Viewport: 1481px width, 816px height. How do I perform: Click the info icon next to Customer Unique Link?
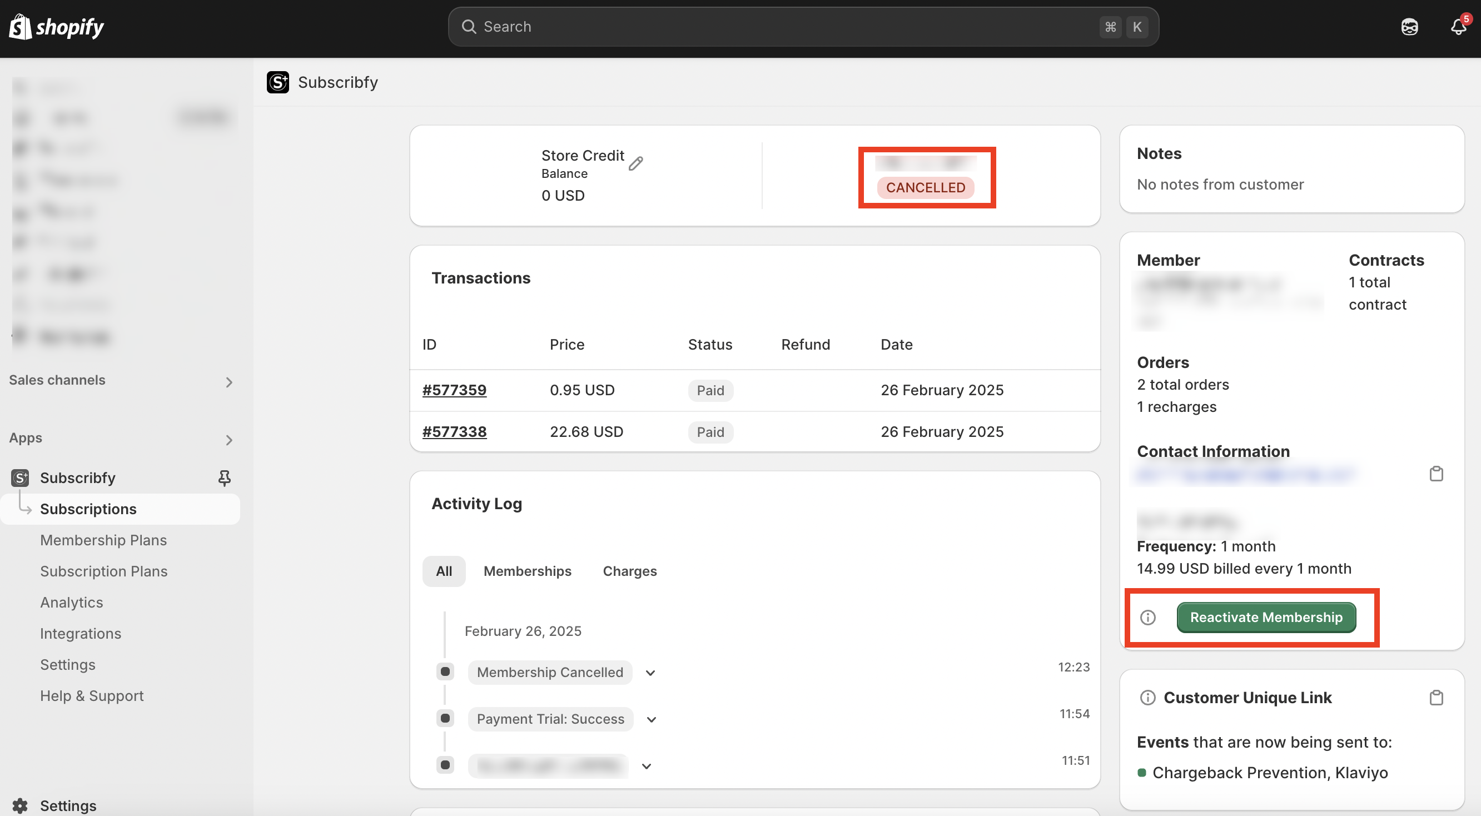[x=1147, y=698]
